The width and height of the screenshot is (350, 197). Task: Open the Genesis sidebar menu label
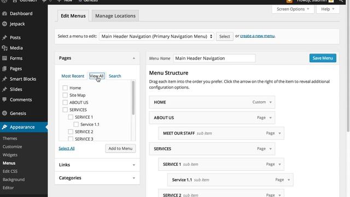(x=18, y=113)
